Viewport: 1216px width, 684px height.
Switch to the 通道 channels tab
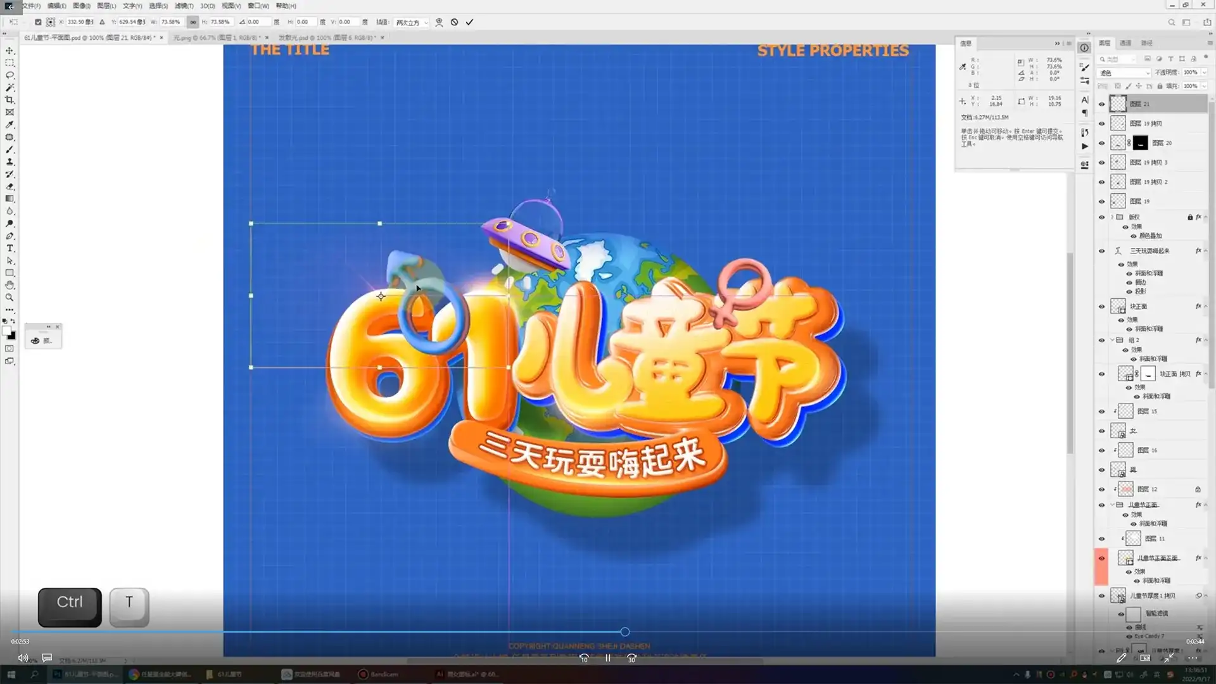tap(1125, 43)
